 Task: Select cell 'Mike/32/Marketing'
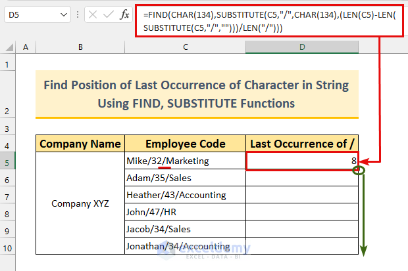(x=186, y=161)
